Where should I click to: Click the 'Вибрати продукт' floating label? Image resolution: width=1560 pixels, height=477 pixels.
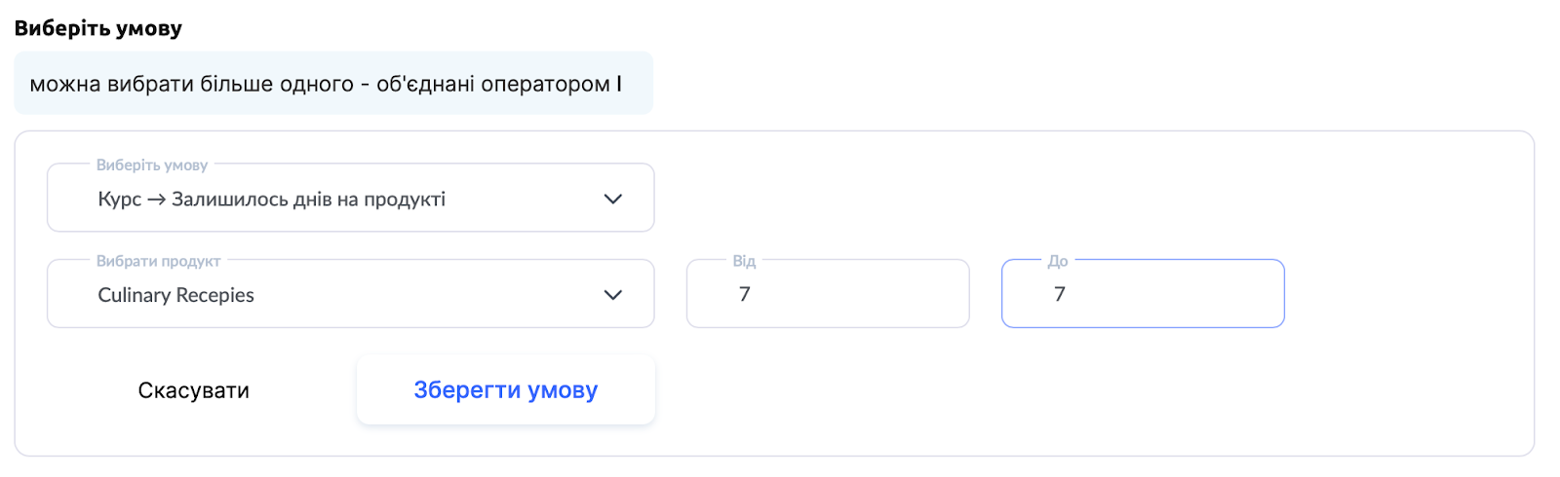coord(159,261)
